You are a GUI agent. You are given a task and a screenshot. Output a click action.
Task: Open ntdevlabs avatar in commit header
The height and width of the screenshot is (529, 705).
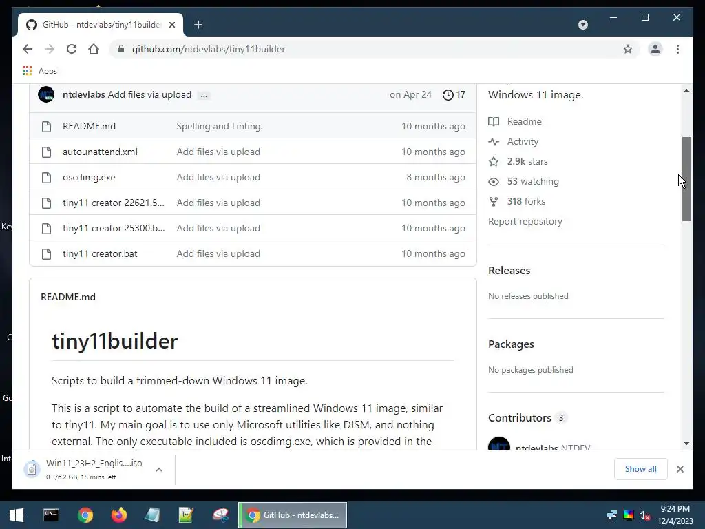tap(46, 94)
